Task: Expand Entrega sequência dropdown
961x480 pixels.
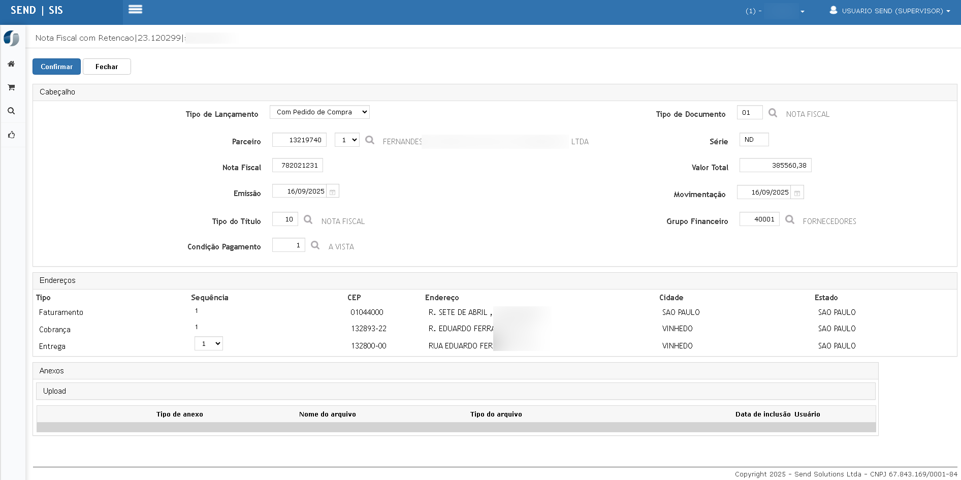Action: 208,344
